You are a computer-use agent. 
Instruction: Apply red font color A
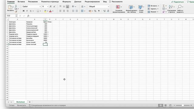(x=50, y=11)
